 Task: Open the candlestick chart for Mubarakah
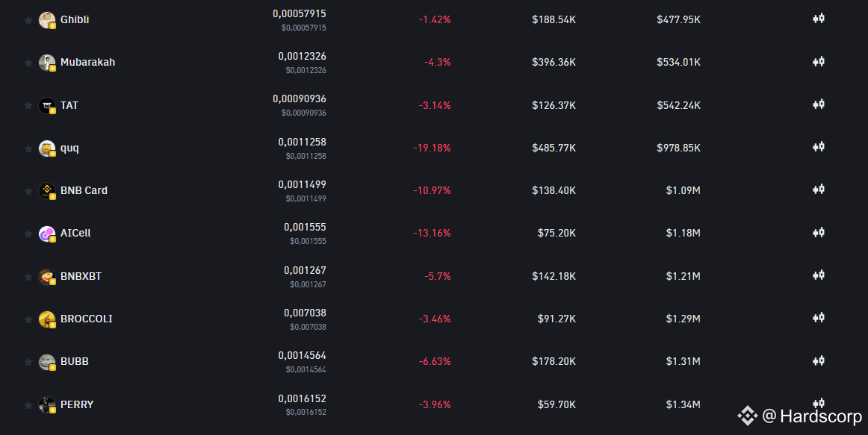tap(818, 62)
